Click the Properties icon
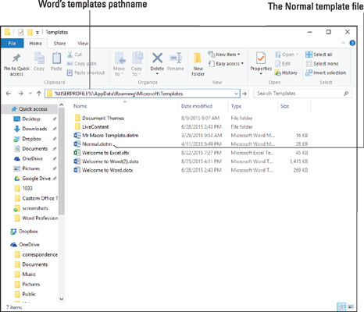The image size is (364, 312). click(x=261, y=58)
